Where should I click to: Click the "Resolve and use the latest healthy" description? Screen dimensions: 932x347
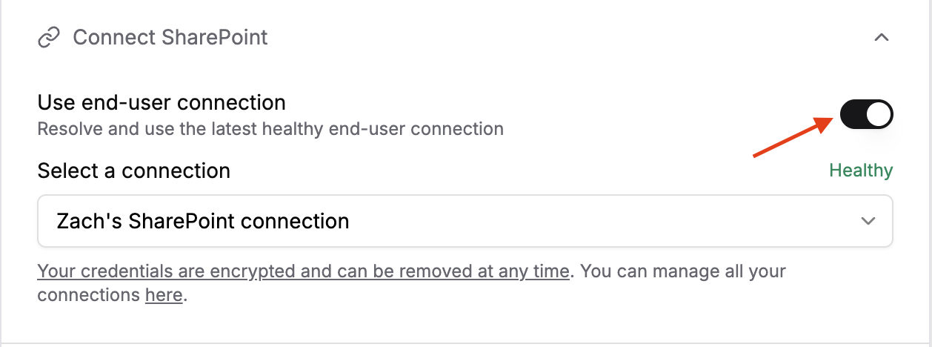tap(270, 129)
